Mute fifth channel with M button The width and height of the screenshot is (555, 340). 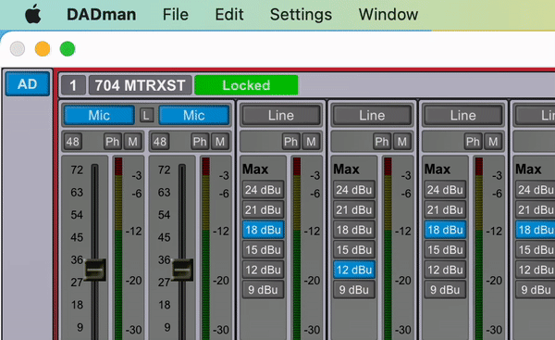(x=493, y=142)
